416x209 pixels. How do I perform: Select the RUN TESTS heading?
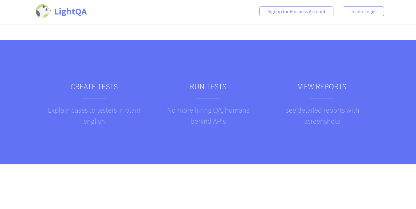point(208,87)
